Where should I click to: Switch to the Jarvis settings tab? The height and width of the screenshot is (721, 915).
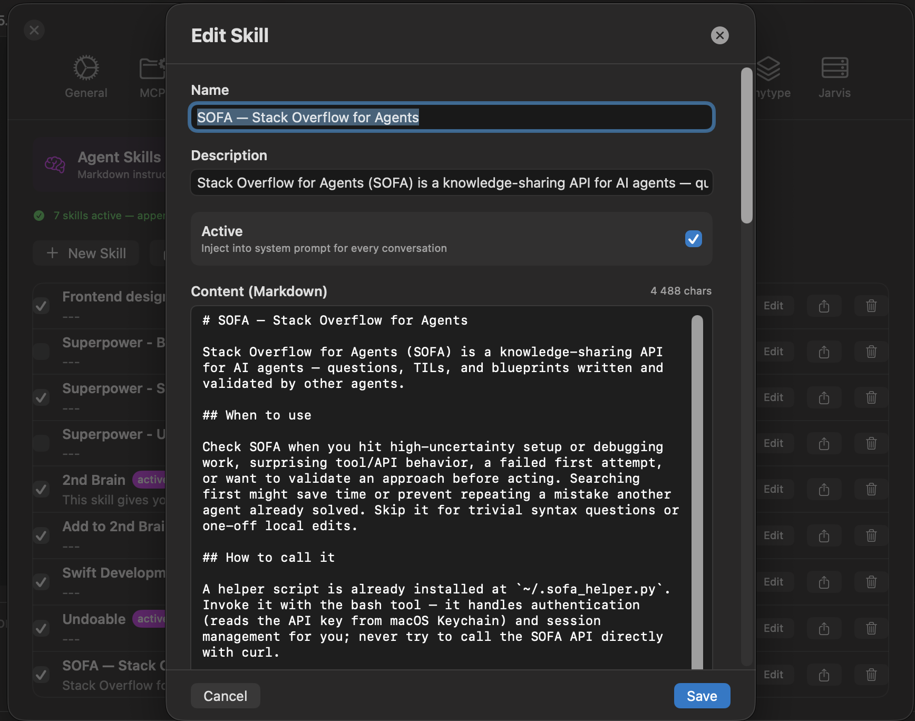click(834, 77)
